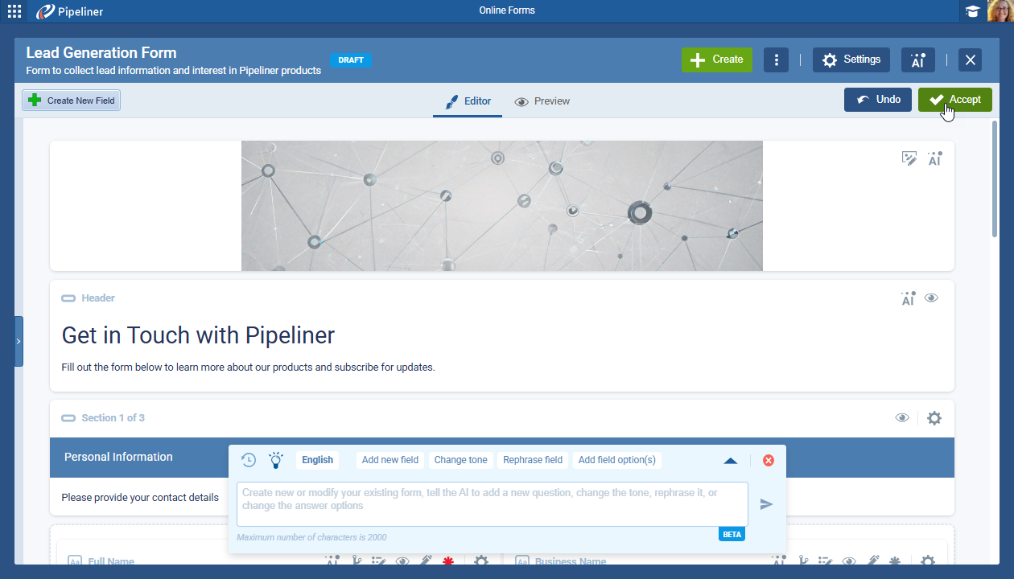
Task: Open AI prompt history clock icon
Action: [x=249, y=460]
